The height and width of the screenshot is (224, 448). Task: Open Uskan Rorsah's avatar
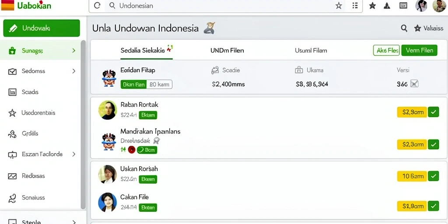point(108,174)
